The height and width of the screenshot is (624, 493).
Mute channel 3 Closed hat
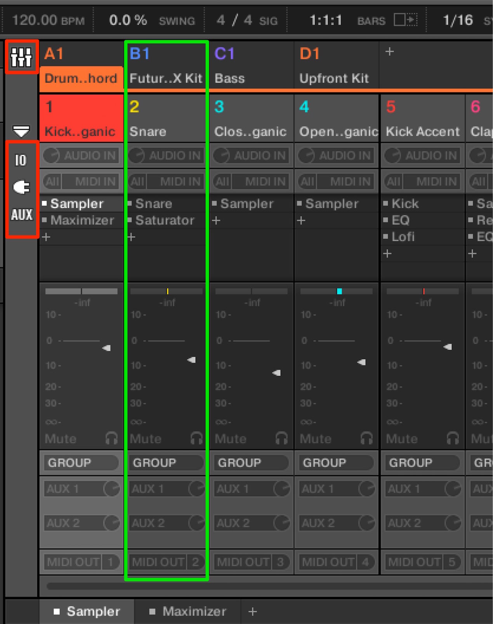[231, 439]
